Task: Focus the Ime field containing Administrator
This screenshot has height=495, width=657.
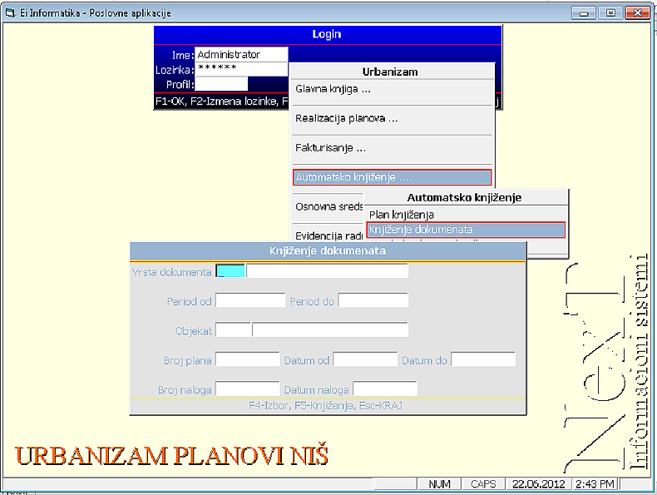Action: (x=241, y=55)
